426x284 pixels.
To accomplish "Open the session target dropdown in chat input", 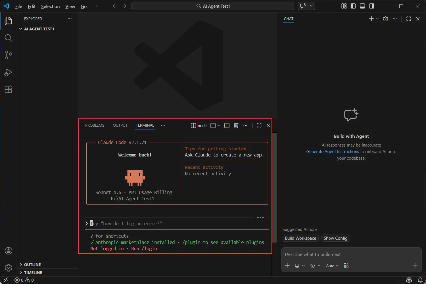I will tap(300, 266).
